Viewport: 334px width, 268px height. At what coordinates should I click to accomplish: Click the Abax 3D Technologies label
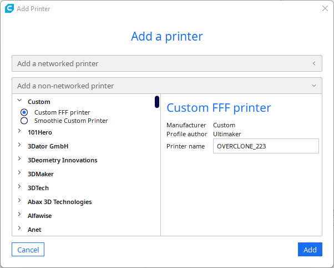point(60,202)
